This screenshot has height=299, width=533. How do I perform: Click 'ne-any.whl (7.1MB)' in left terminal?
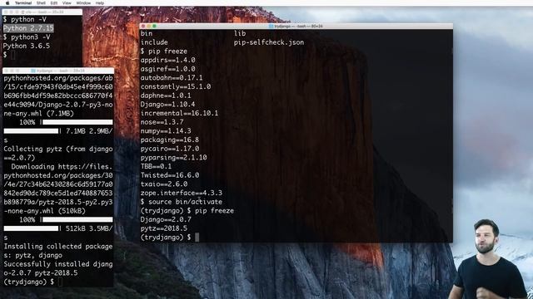[x=39, y=114]
